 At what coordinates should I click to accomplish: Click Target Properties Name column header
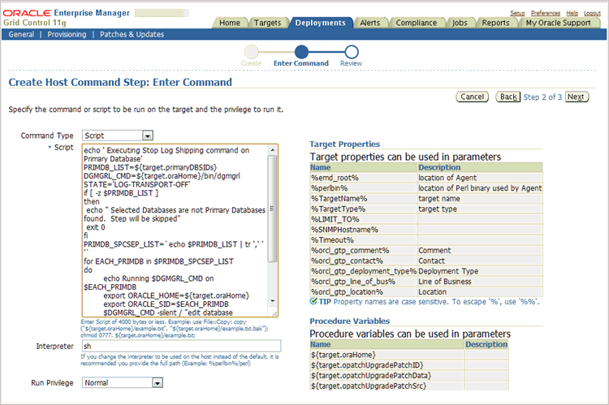point(364,167)
